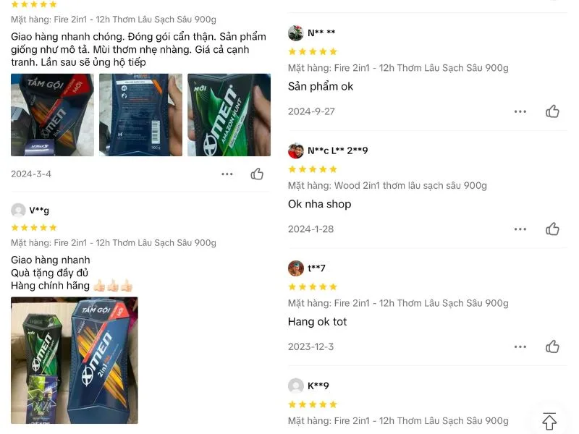Viewport: 579px width, 434px height.
Task: Open more options for the 2023-12-3 review
Action: [520, 346]
